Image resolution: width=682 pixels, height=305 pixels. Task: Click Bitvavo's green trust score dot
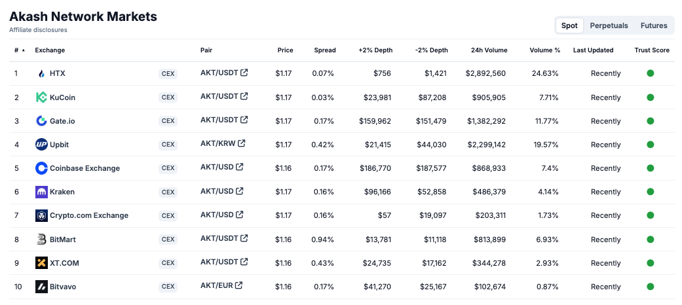point(651,287)
